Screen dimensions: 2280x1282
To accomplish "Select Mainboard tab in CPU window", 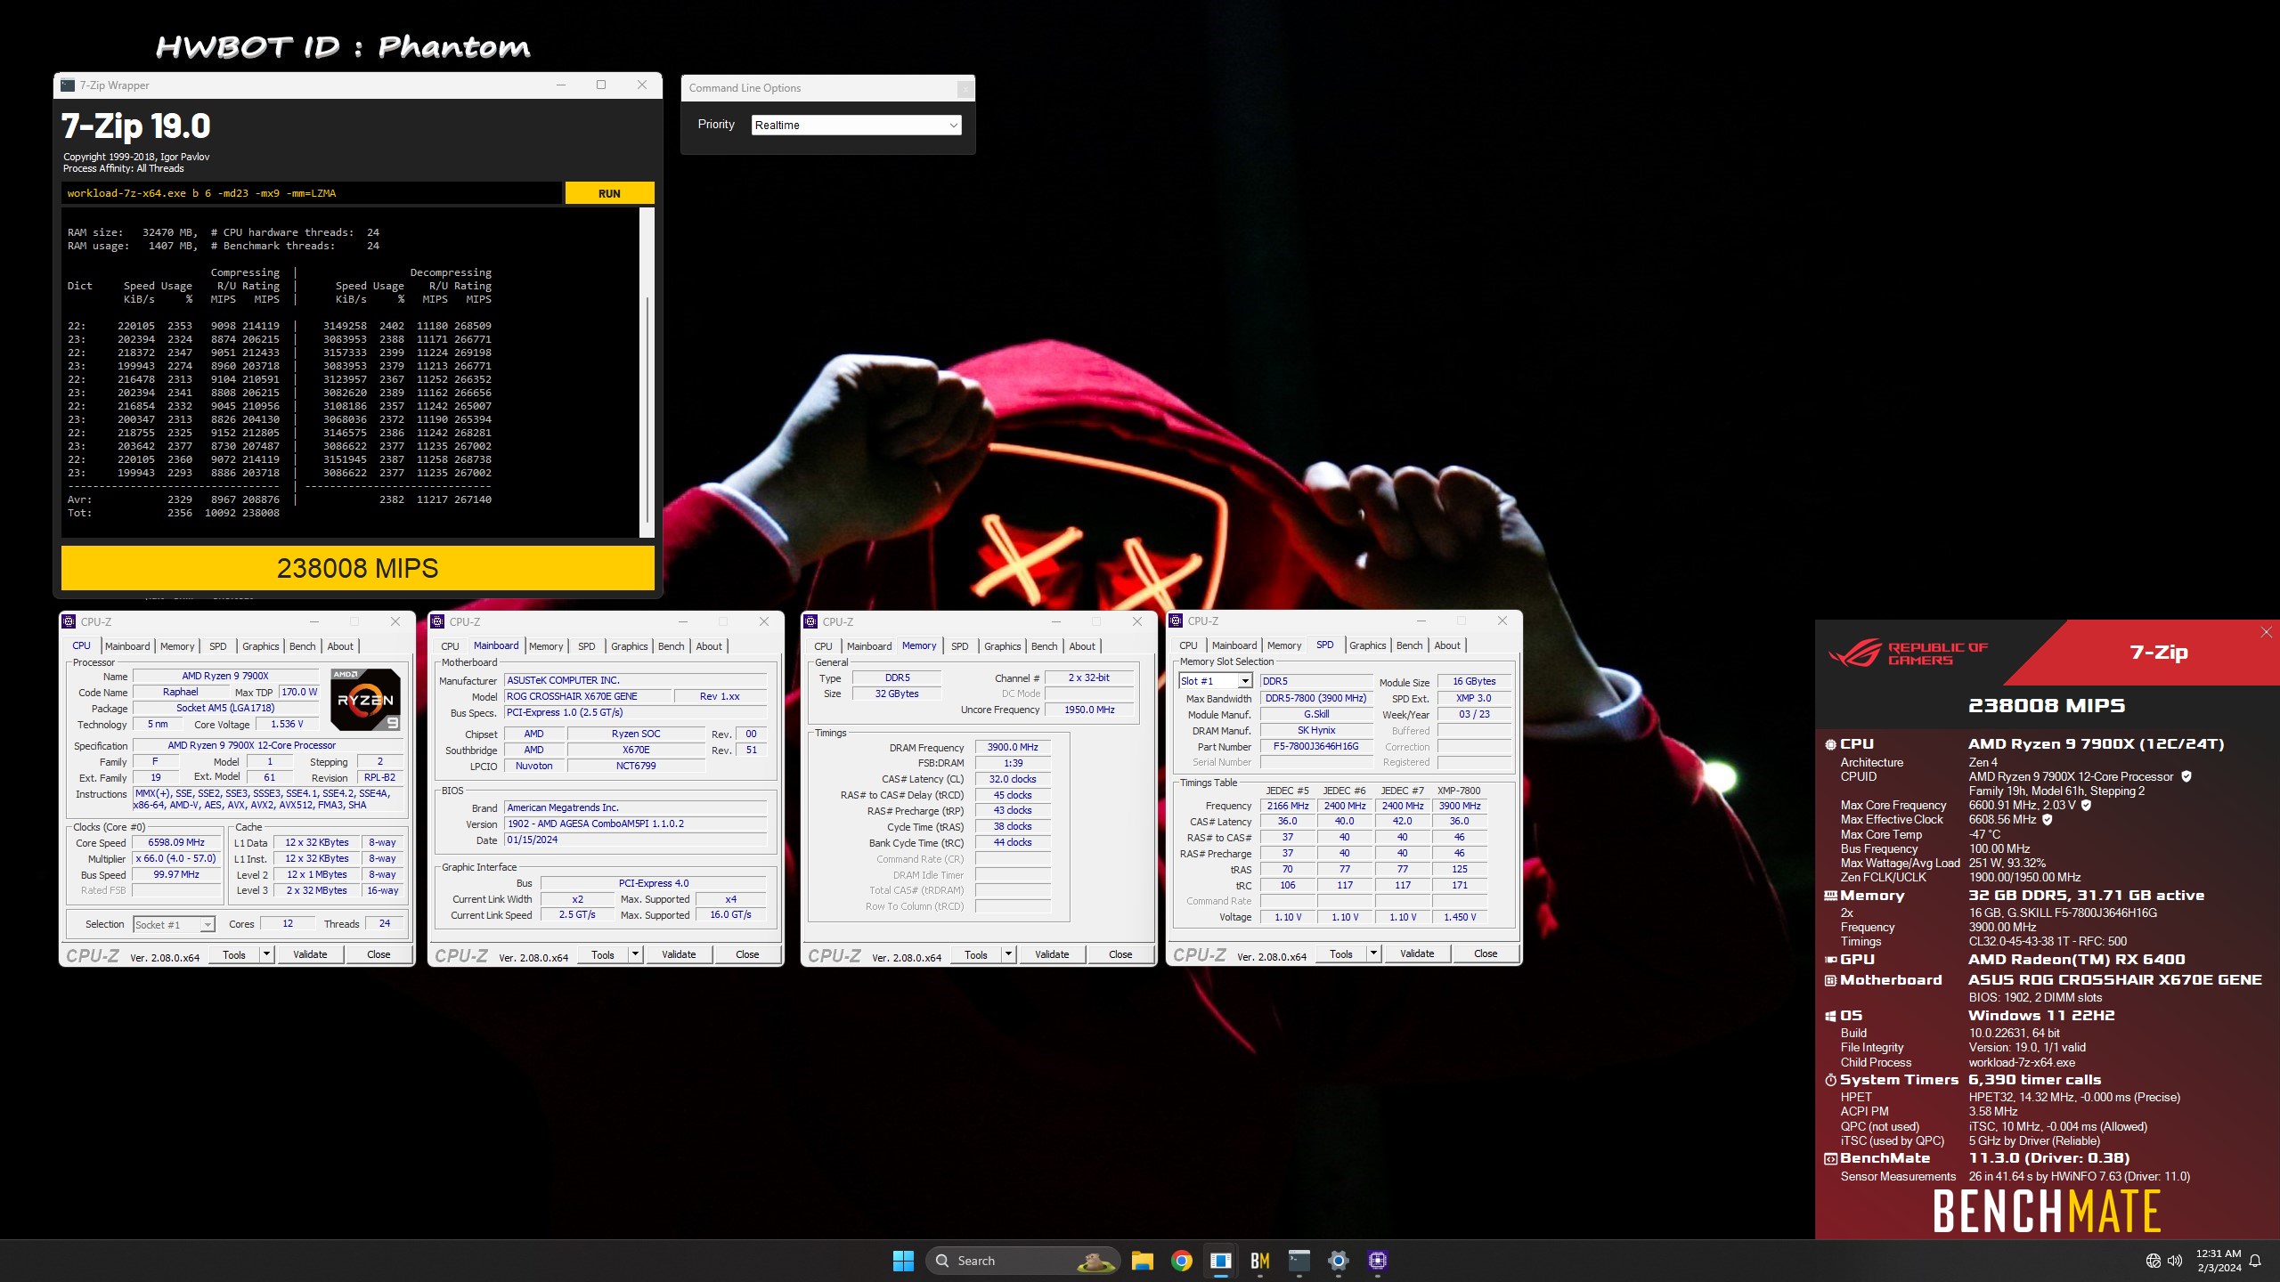I will point(127,646).
